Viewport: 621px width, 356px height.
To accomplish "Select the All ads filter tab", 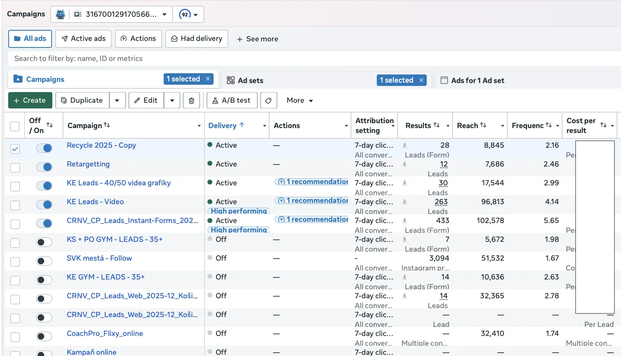I will pyautogui.click(x=30, y=38).
